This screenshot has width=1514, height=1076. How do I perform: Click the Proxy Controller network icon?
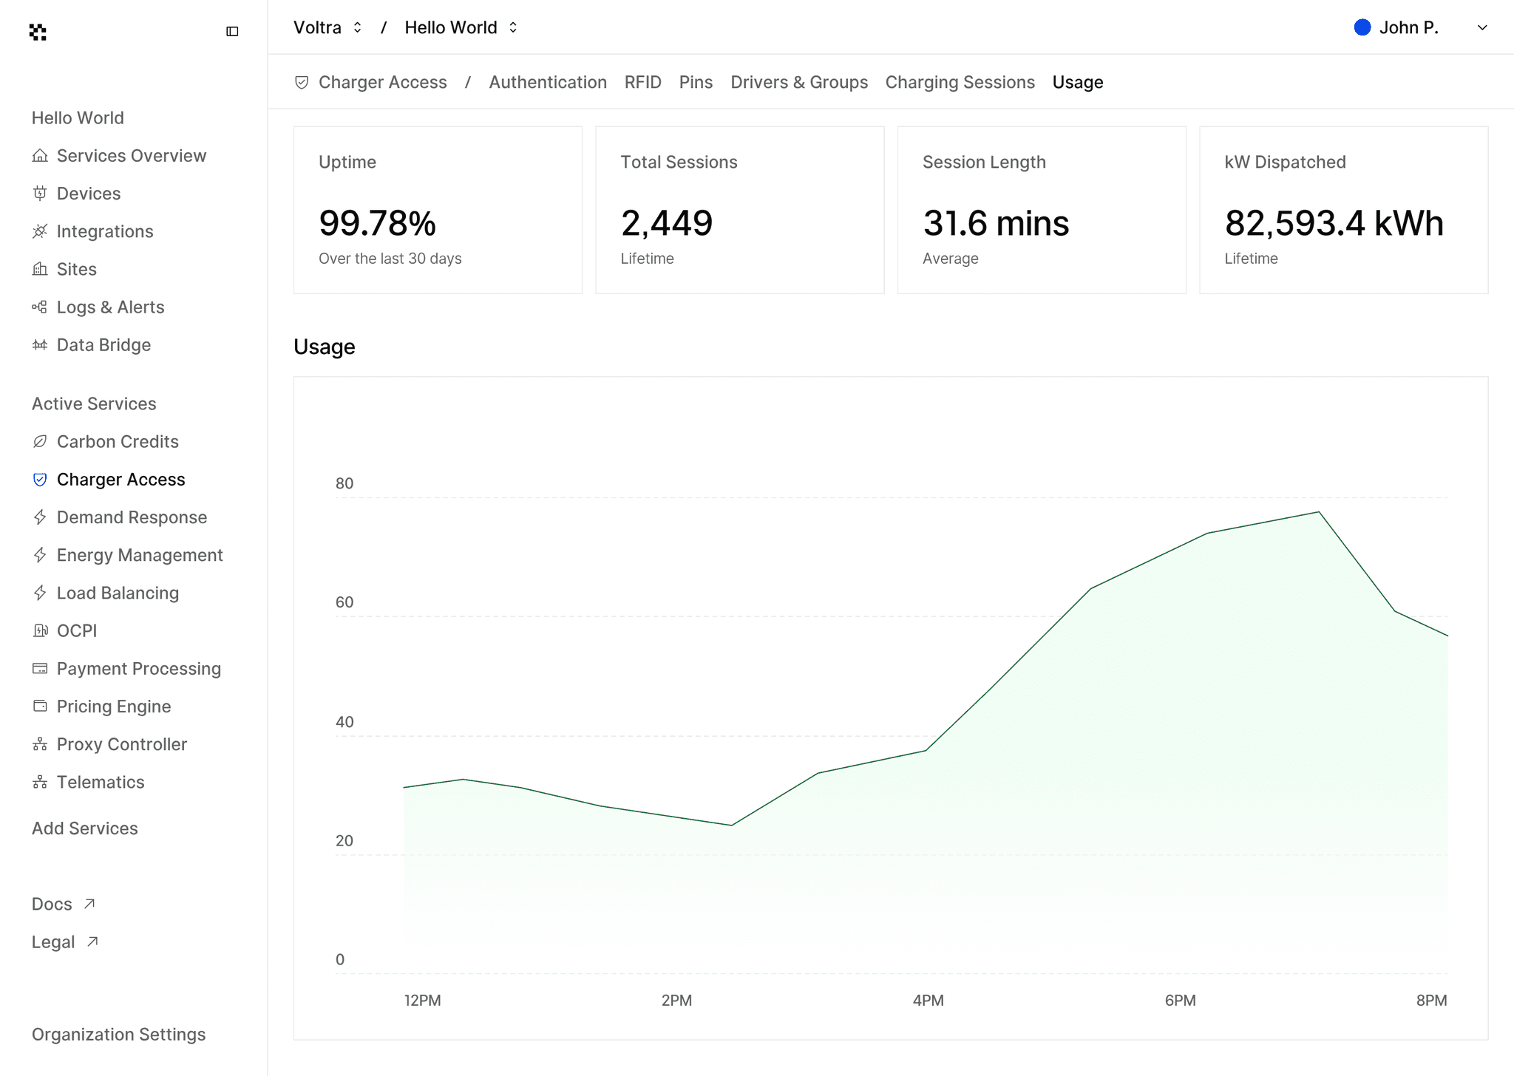click(40, 743)
